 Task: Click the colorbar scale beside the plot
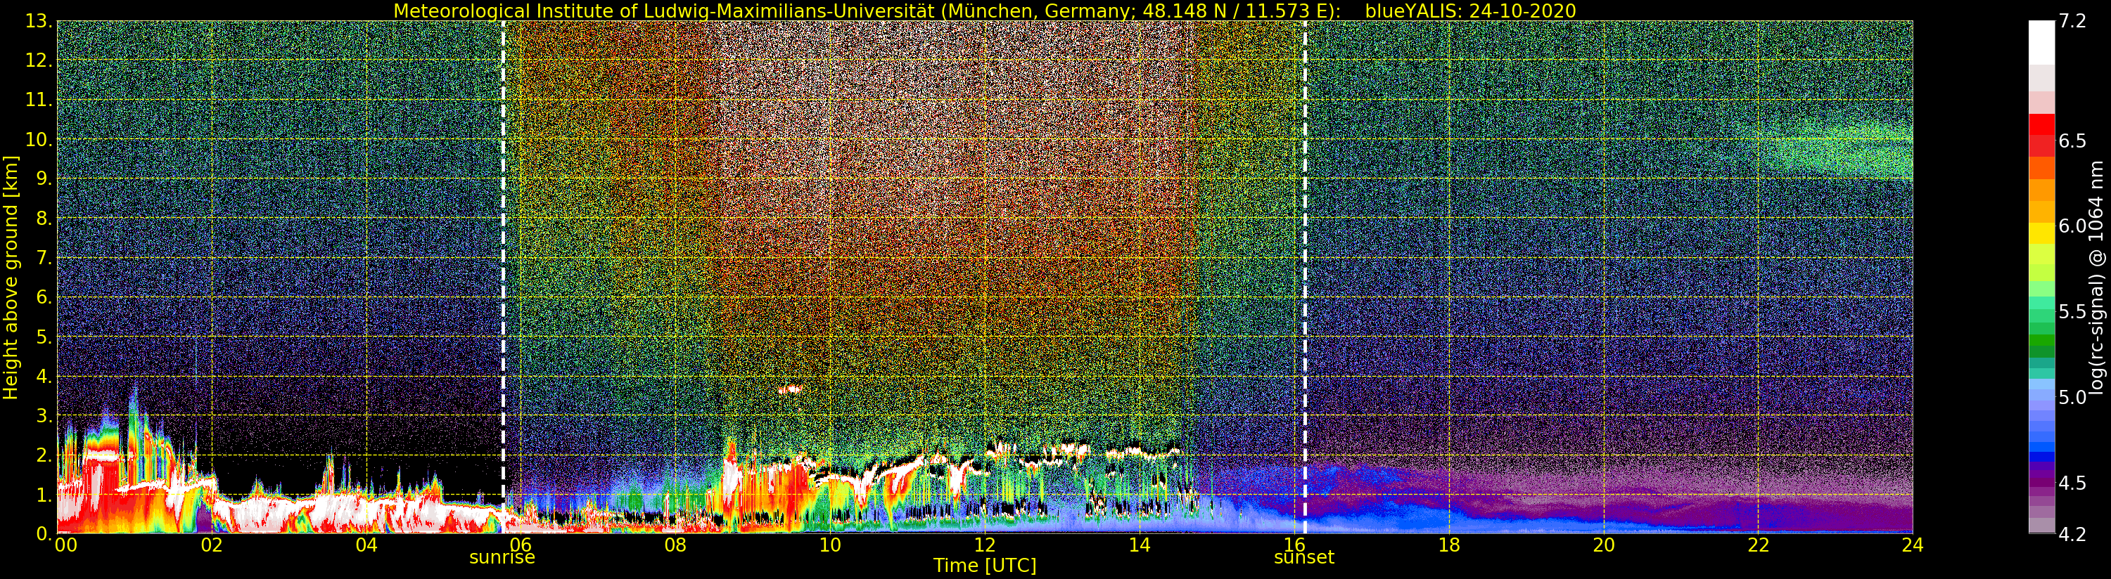2042,277
